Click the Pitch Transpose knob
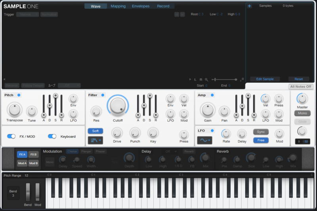 (15, 109)
